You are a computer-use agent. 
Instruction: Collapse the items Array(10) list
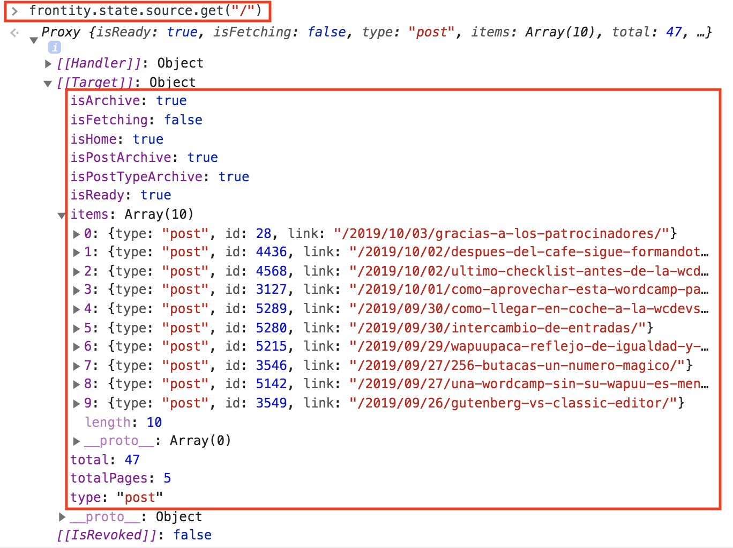pos(62,216)
